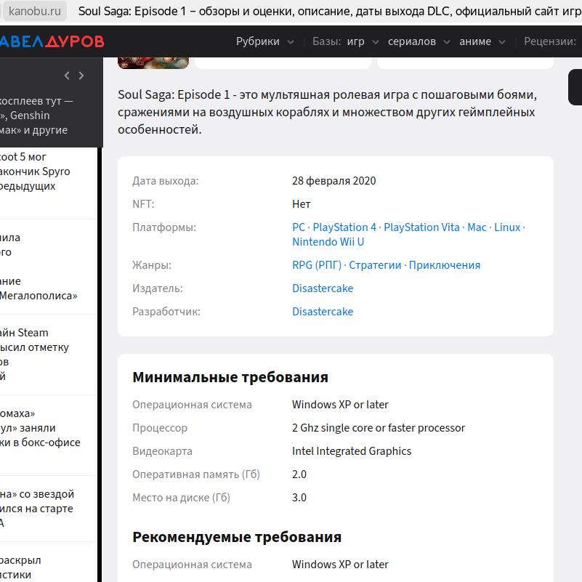This screenshot has width=582, height=582.
Task: Open the Приключения genre link
Action: tap(444, 265)
